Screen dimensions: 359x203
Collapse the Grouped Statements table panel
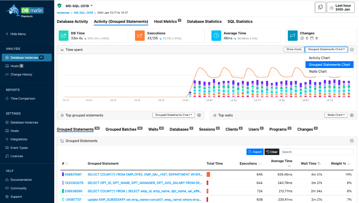(352, 141)
